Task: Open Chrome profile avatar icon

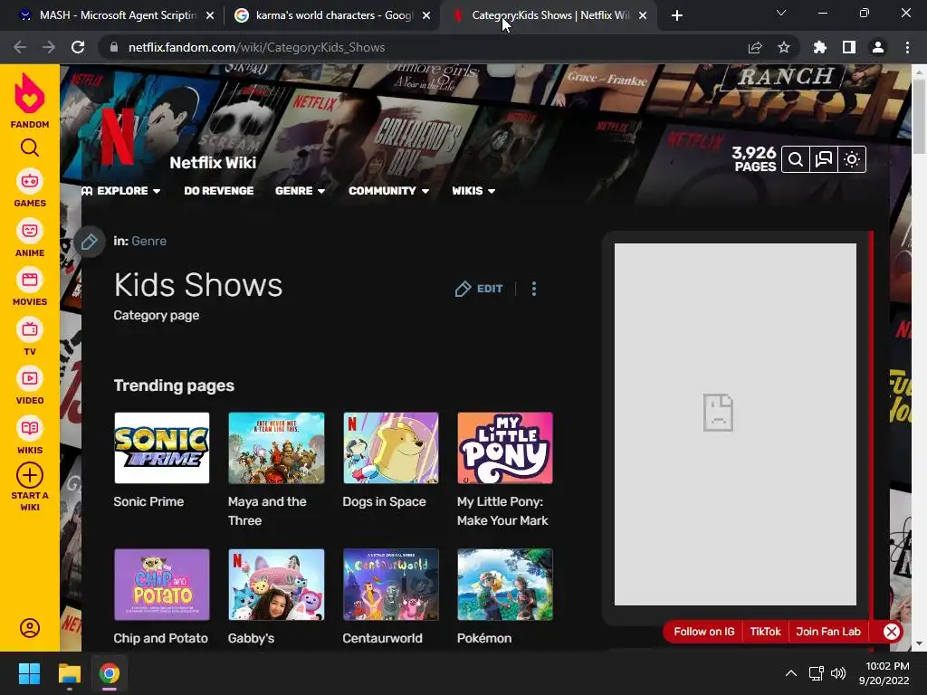Action: [x=878, y=47]
